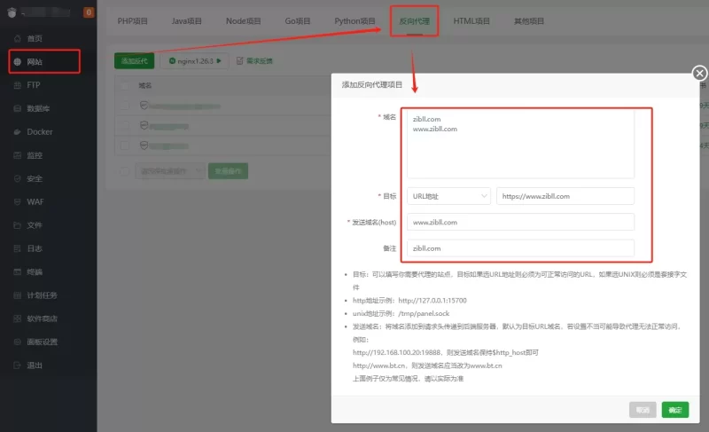Click the shield icon in first domain row

point(144,106)
